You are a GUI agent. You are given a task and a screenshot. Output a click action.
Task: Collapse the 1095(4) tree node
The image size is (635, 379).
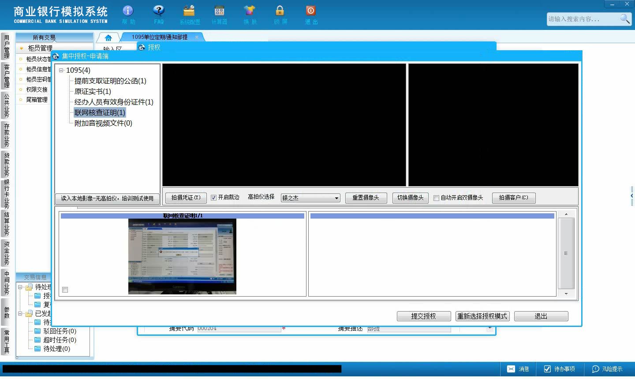61,70
